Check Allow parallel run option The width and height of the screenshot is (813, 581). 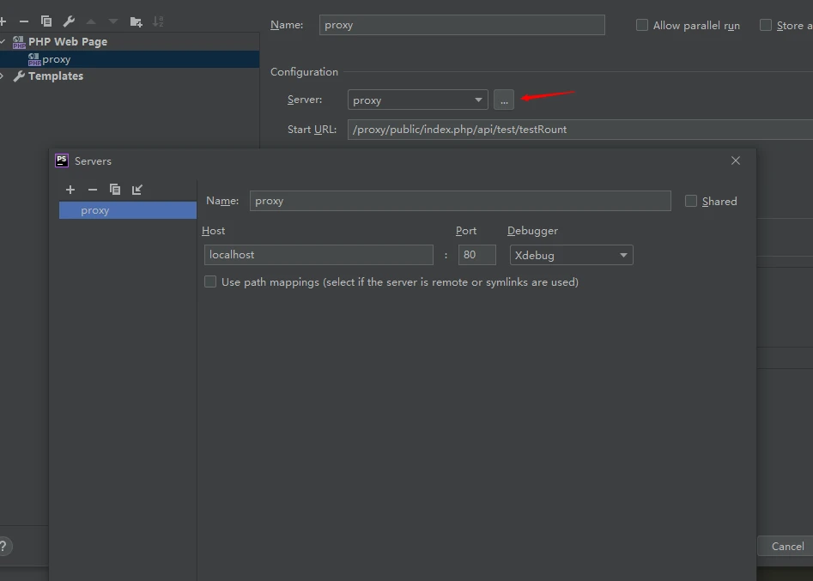click(x=642, y=25)
